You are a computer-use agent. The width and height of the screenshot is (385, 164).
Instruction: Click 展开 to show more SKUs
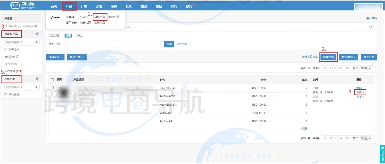(x=303, y=128)
